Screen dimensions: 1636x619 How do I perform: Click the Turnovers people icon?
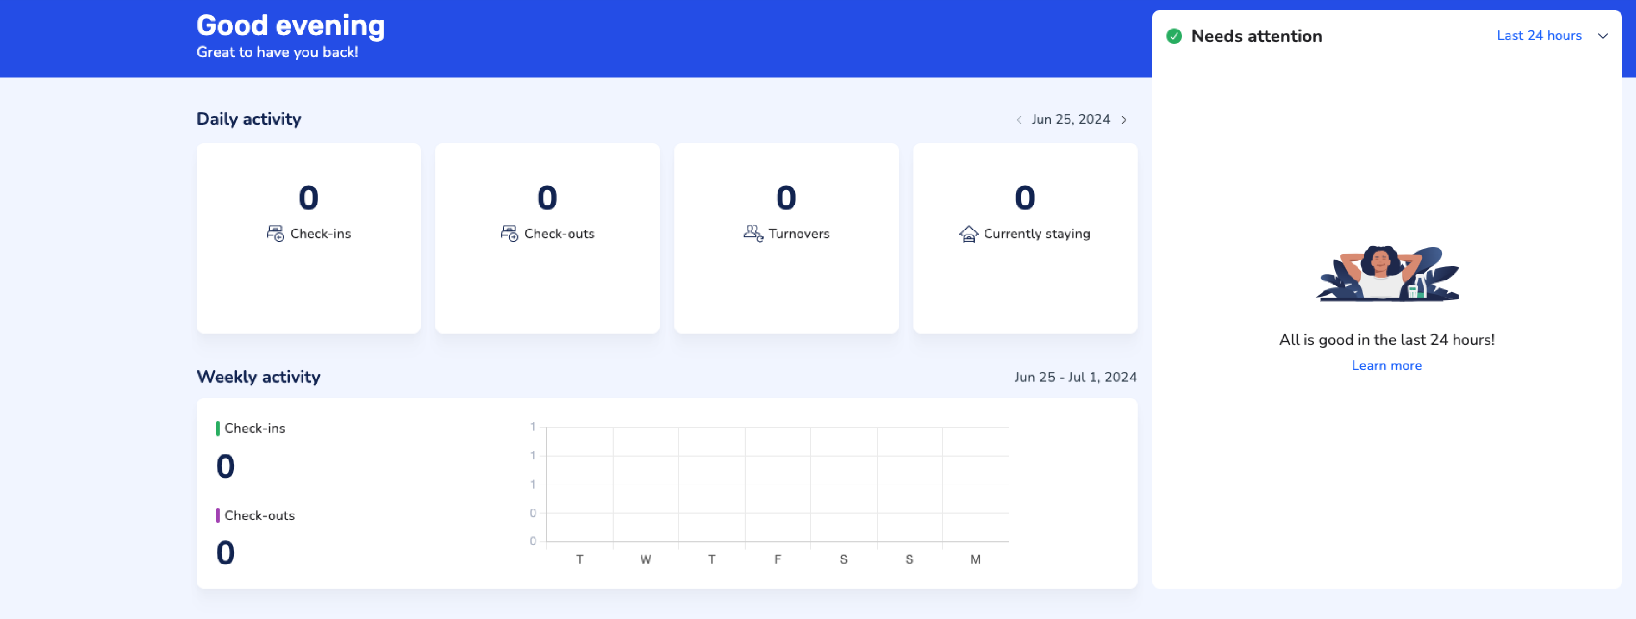pos(752,233)
